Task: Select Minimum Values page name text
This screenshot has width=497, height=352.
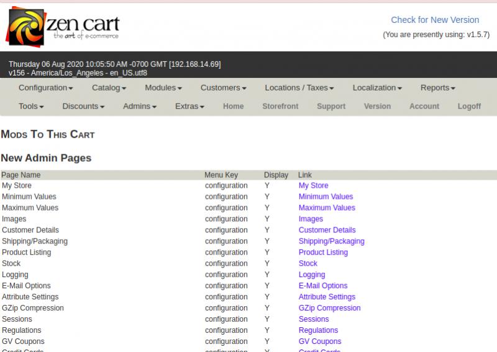Action: point(29,196)
